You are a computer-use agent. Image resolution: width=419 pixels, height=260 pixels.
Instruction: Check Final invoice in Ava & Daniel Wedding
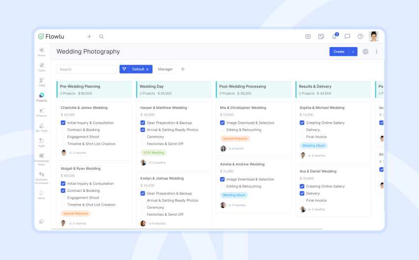tap(302, 201)
